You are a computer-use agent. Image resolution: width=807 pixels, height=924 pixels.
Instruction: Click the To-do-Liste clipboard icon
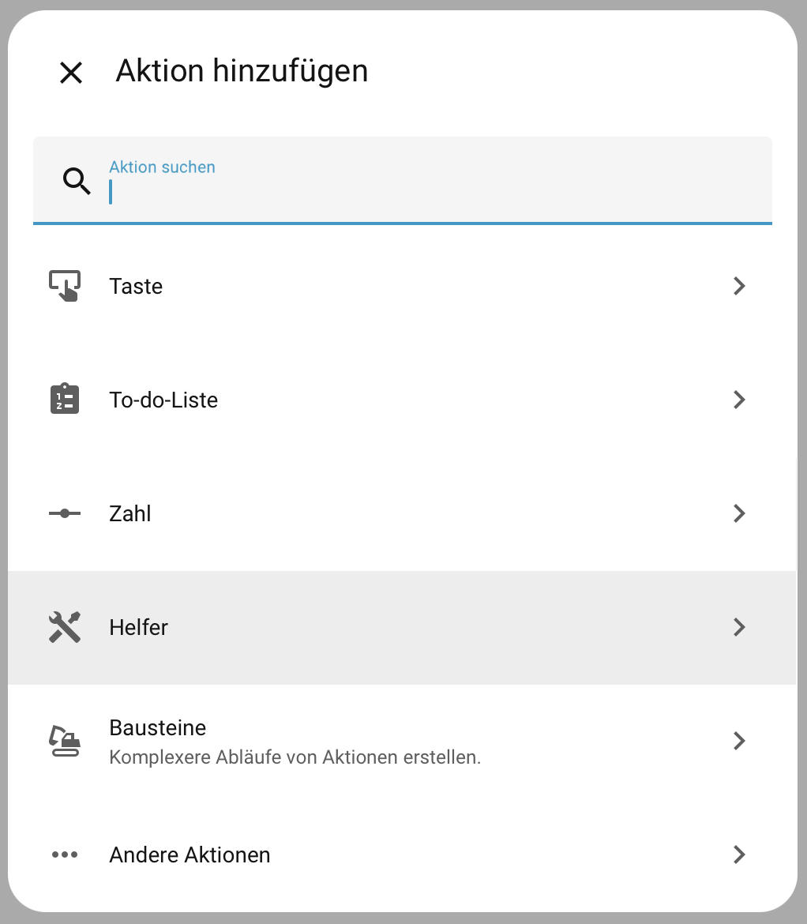(x=65, y=400)
